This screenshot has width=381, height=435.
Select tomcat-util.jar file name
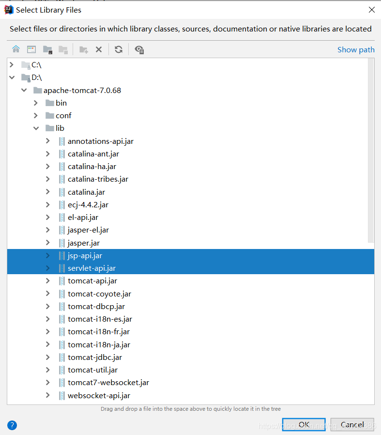[92, 370]
